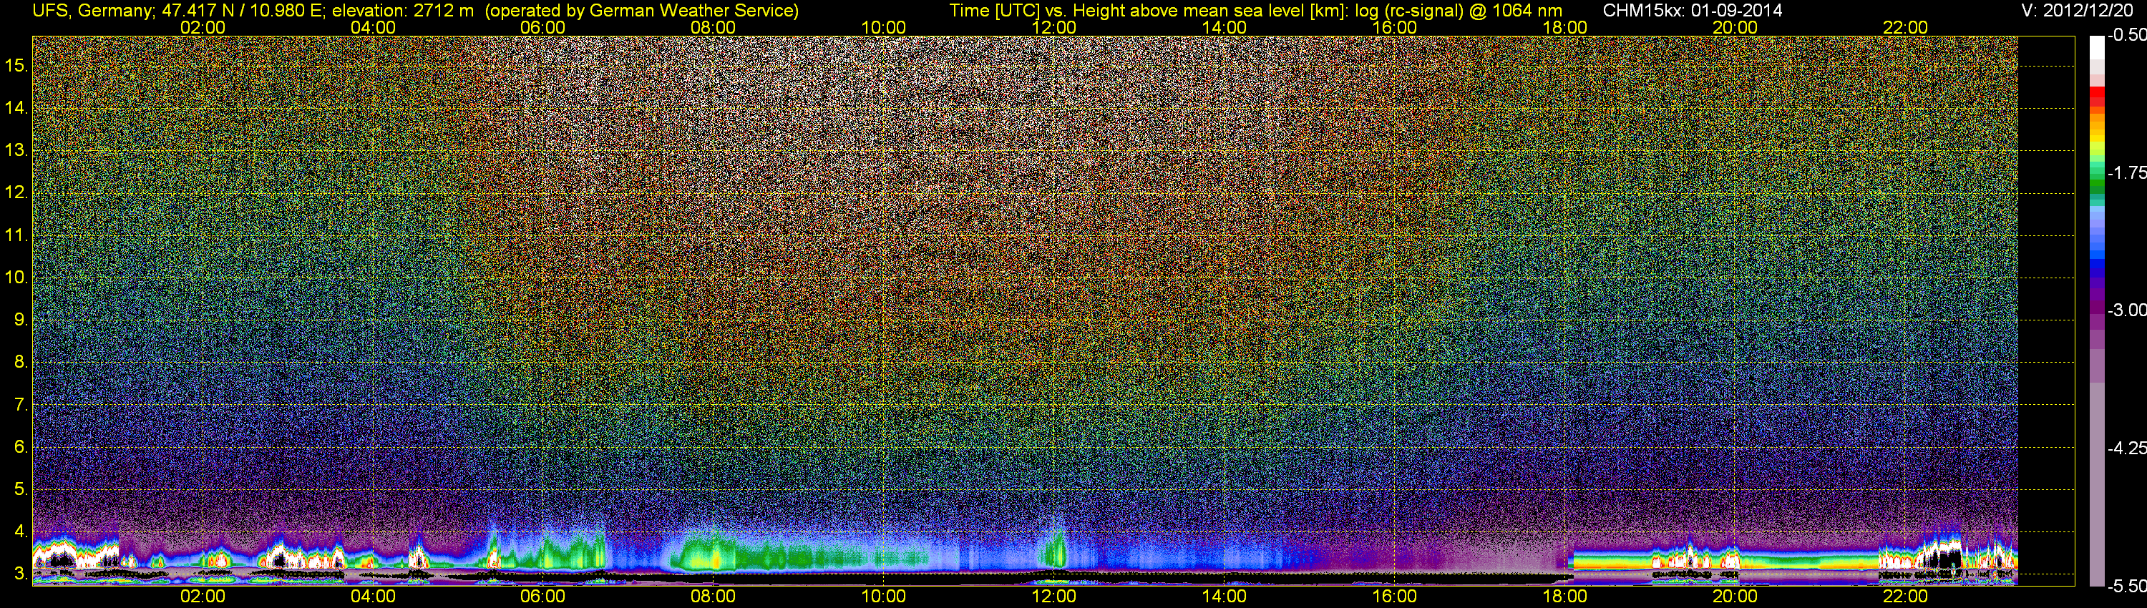Pick the "6." km height axis label

tap(21, 446)
